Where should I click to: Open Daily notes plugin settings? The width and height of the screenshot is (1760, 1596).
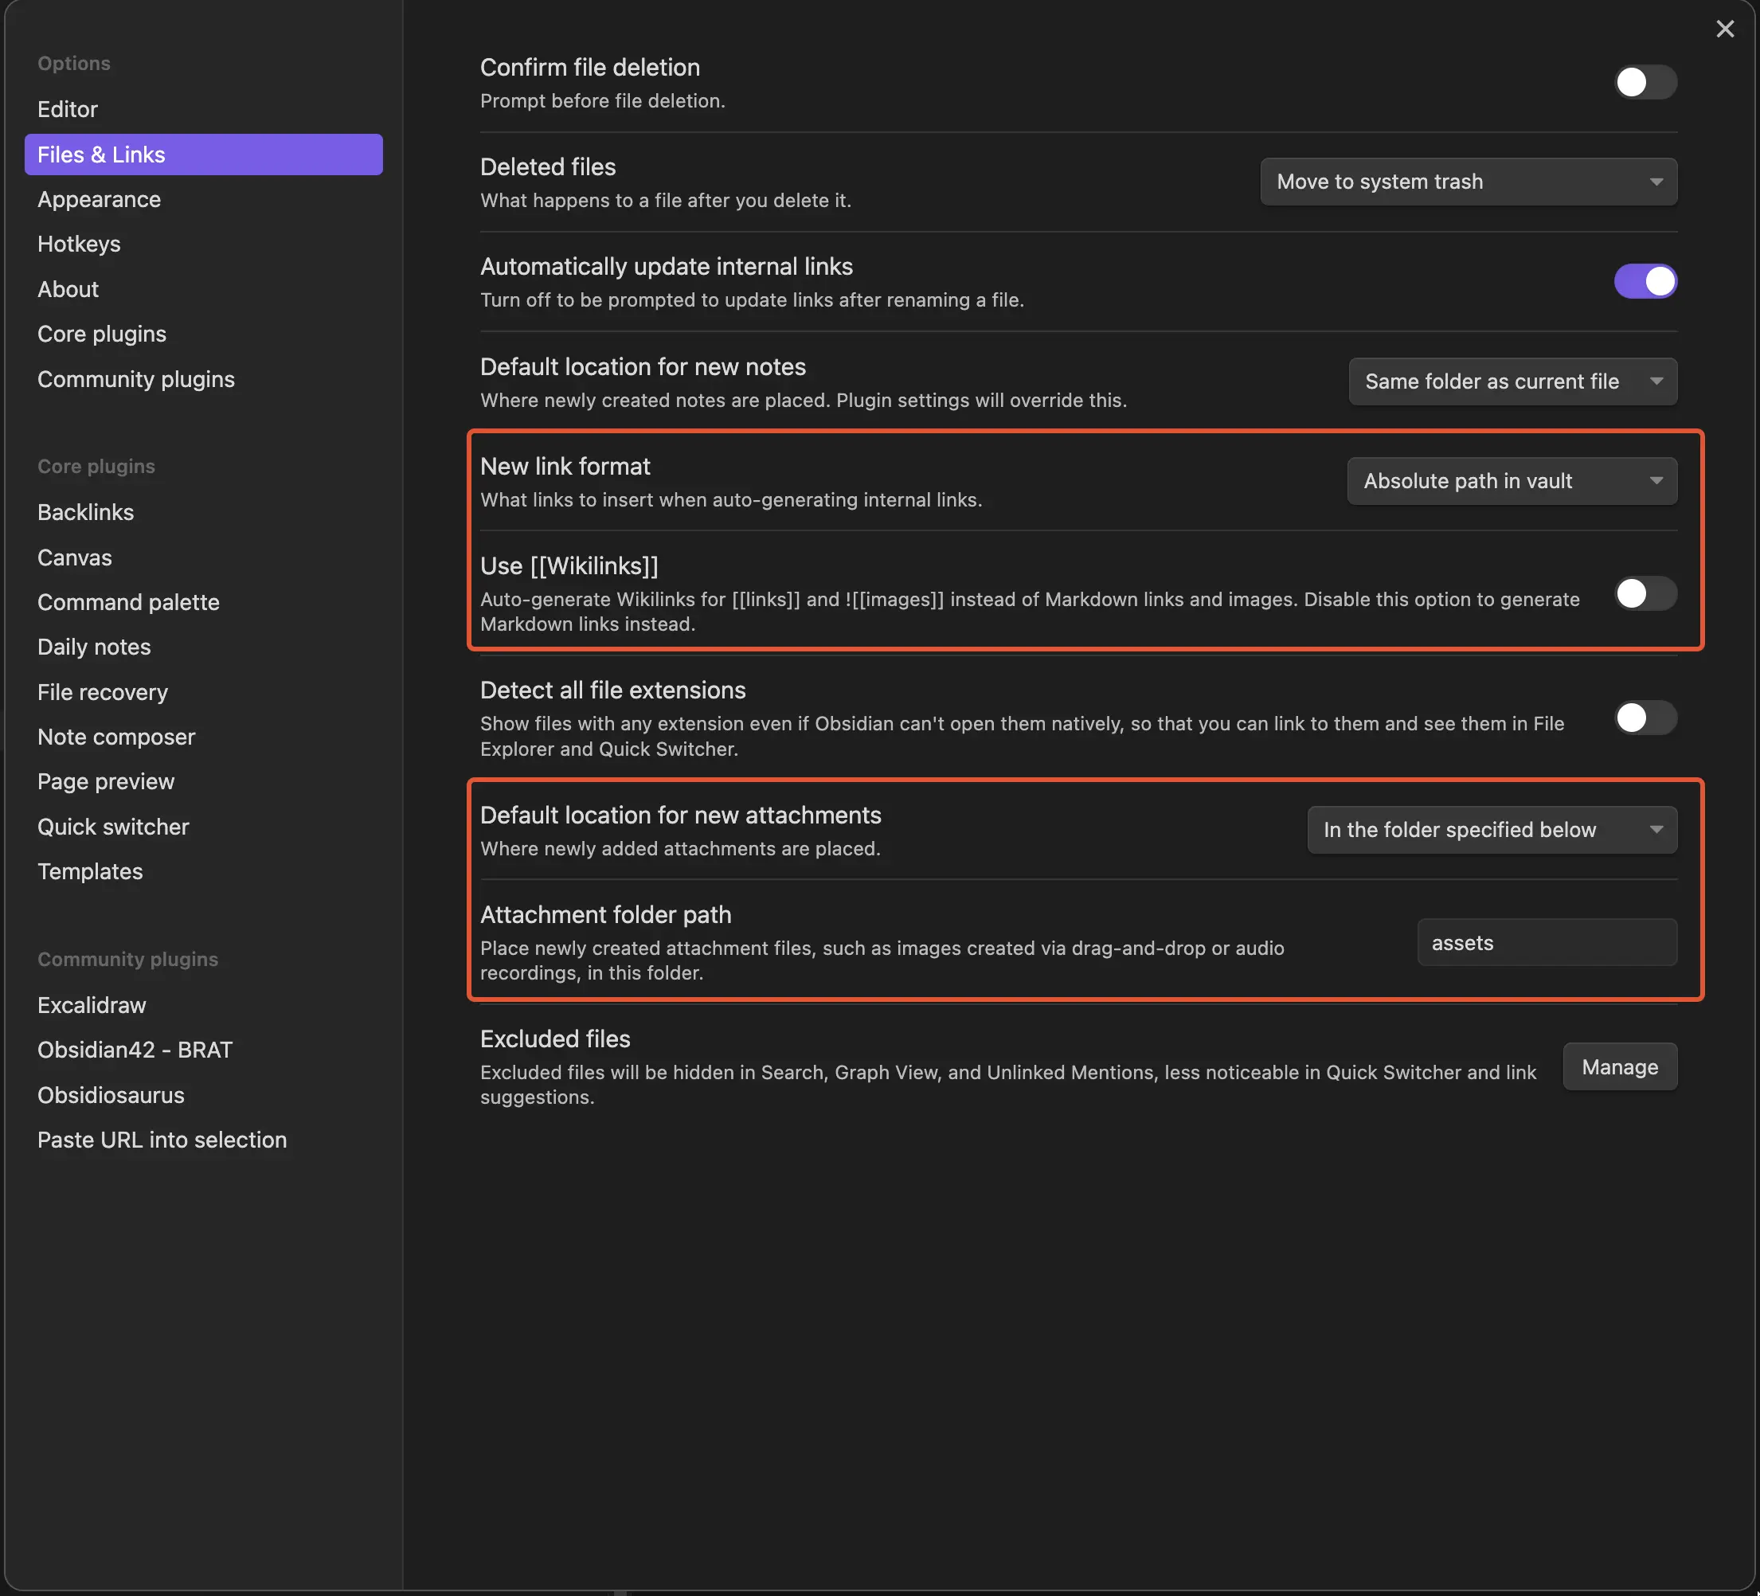click(x=94, y=646)
